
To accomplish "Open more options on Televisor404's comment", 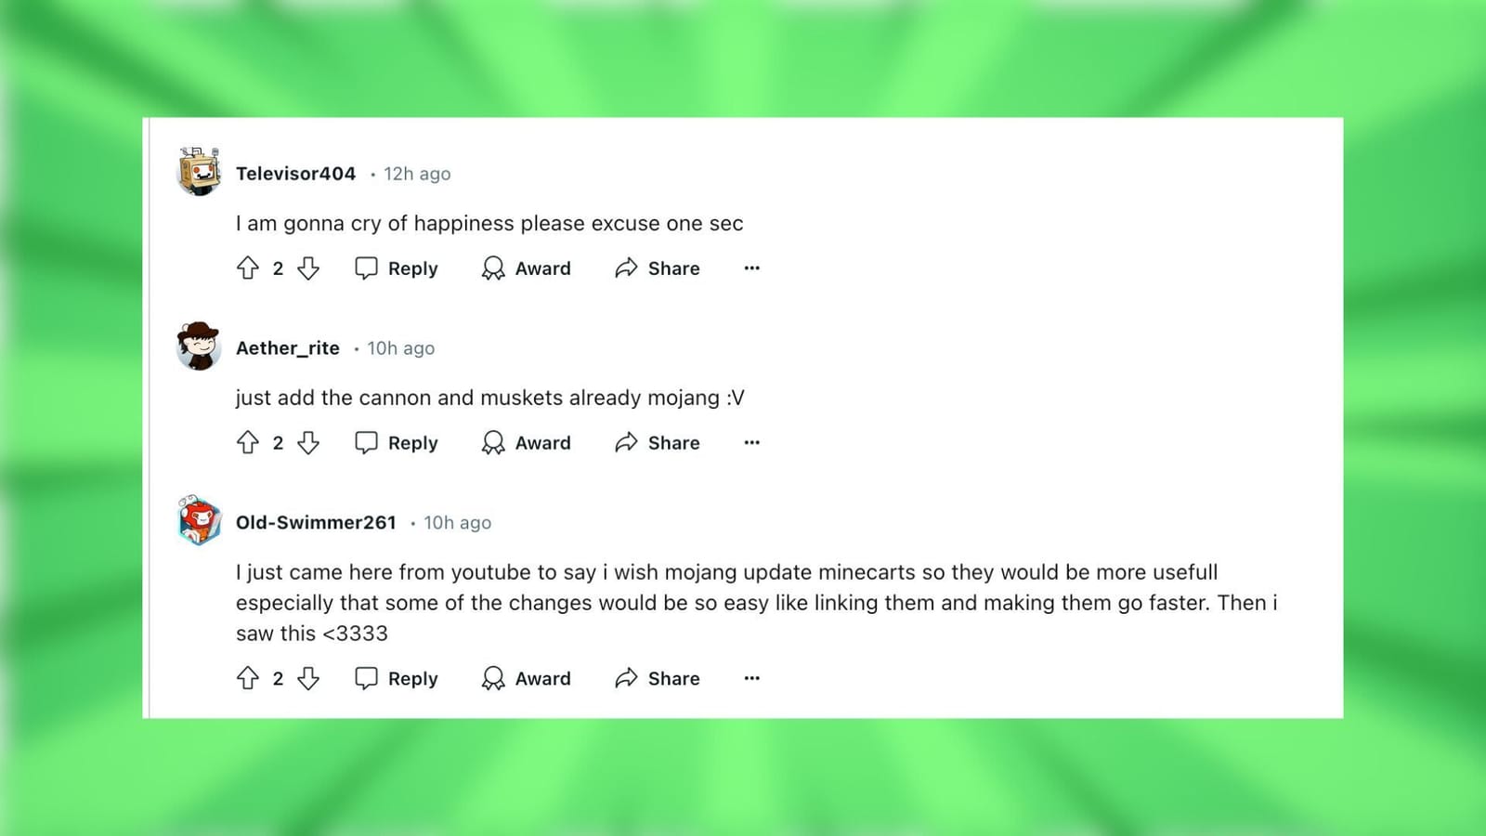I will click(x=751, y=268).
